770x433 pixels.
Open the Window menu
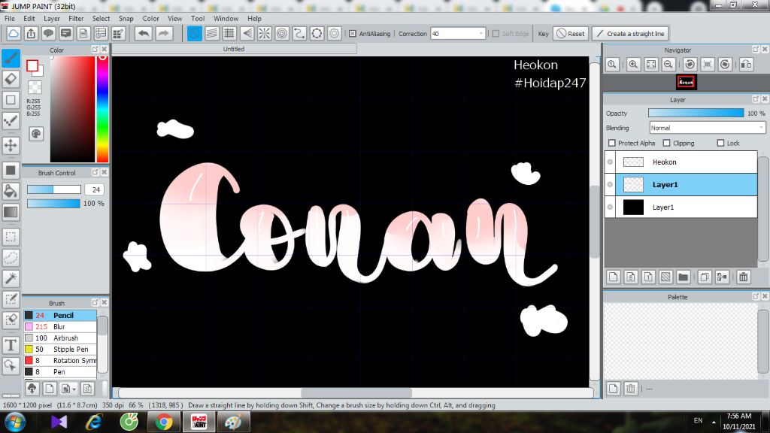pyautogui.click(x=226, y=18)
